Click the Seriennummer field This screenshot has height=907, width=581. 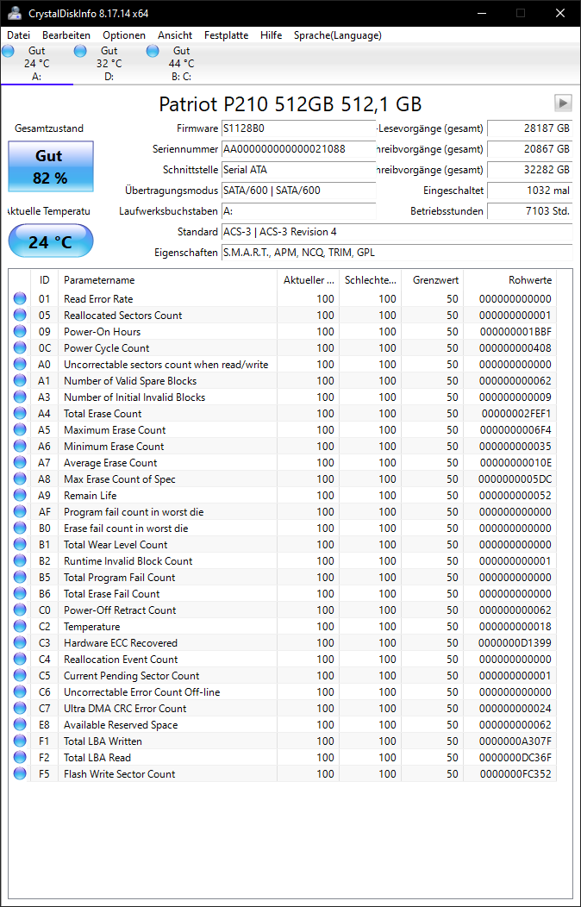click(x=298, y=149)
